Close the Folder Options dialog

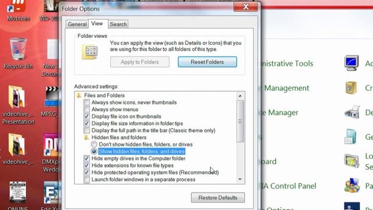(246, 6)
